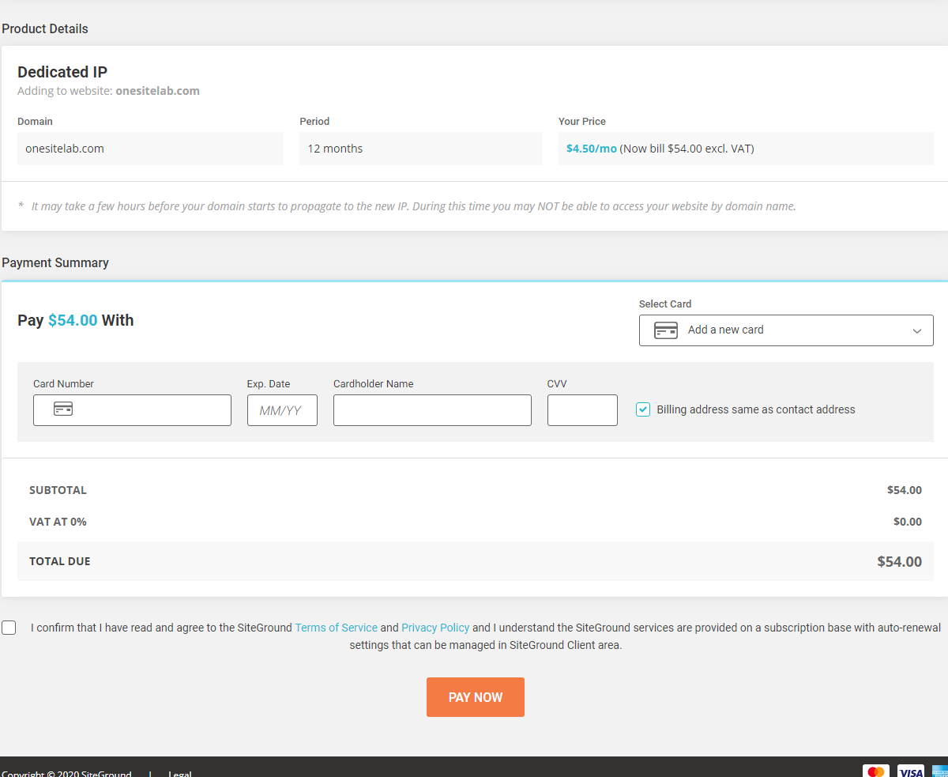
Task: Click the $4.50/mo price text
Action: (x=591, y=149)
